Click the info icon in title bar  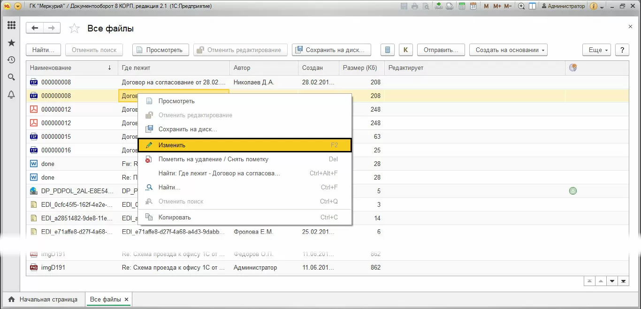[593, 6]
